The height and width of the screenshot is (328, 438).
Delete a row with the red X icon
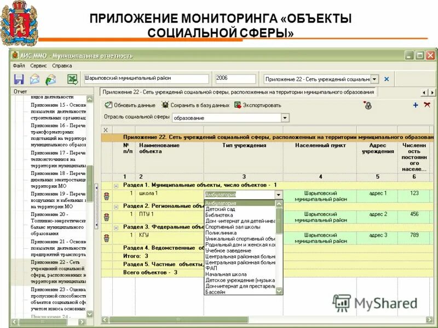427,104
